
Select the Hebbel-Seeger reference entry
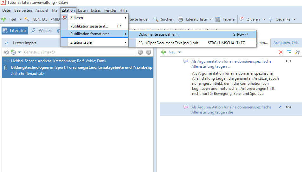tap(78, 67)
